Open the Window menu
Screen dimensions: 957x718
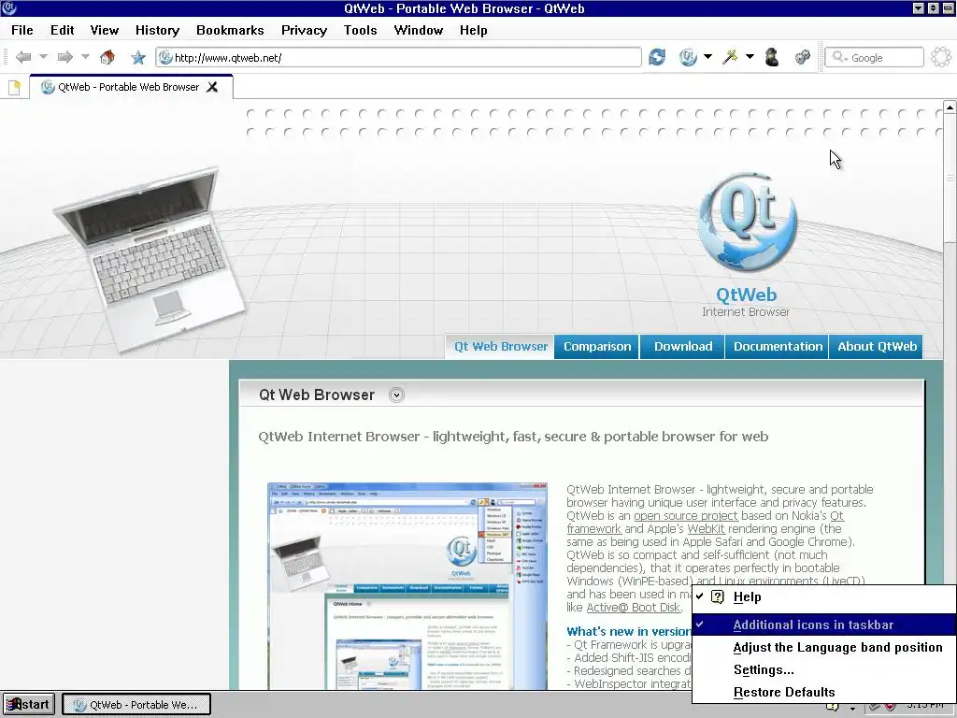click(418, 30)
